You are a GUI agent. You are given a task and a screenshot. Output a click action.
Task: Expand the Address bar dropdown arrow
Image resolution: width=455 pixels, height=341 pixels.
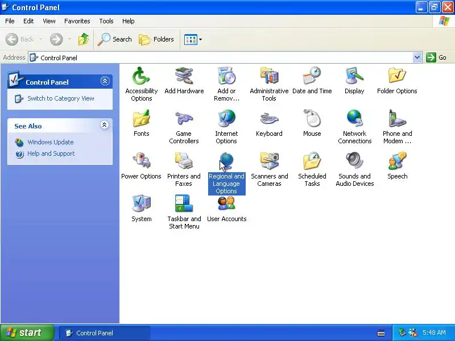pos(417,57)
